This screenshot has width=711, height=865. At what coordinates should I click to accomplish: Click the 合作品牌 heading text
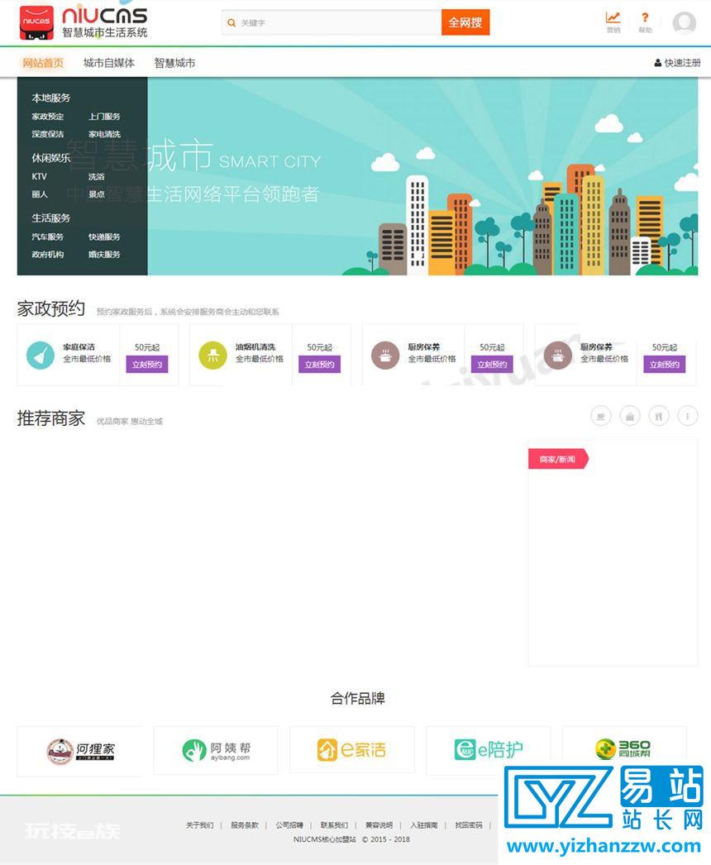tap(357, 699)
